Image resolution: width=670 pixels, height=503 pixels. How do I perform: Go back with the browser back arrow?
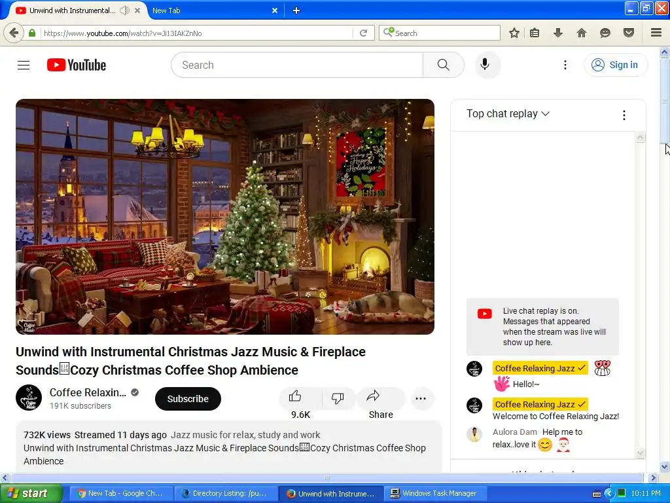[x=14, y=33]
